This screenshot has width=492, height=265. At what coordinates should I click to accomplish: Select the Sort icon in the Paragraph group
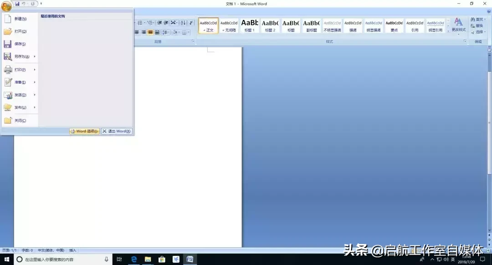pos(184,22)
